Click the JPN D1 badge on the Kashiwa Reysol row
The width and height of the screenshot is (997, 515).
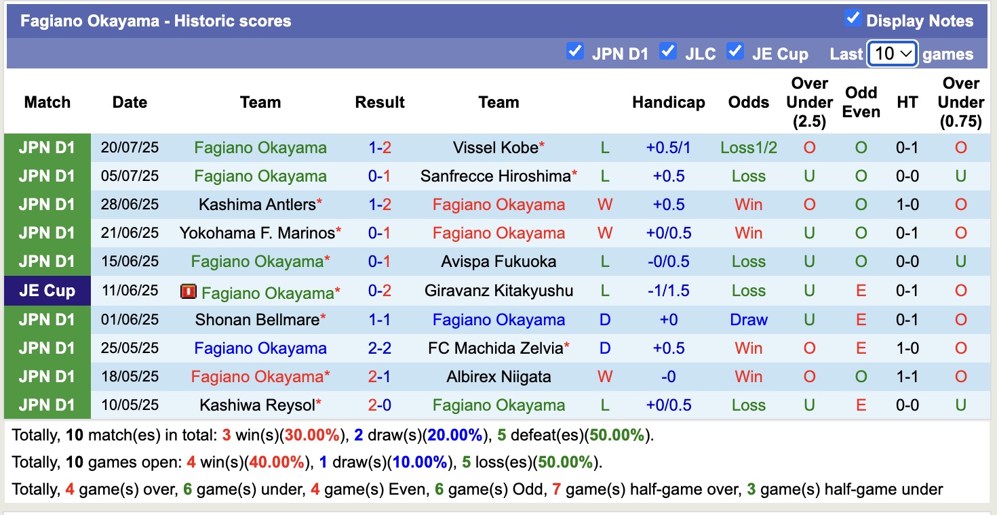tap(47, 405)
